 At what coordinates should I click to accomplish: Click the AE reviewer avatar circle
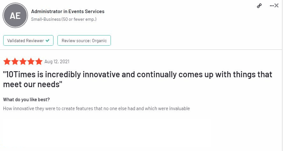15,15
